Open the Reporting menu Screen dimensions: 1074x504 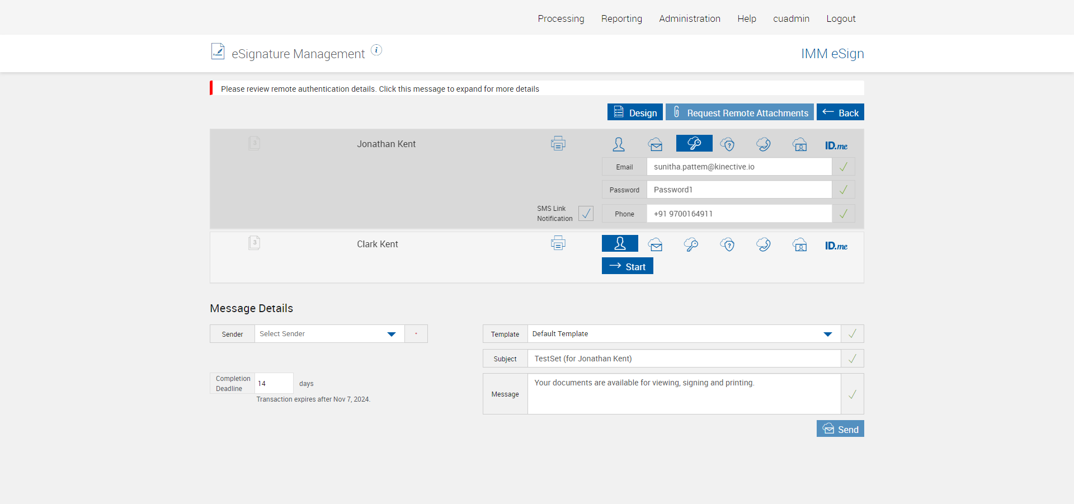[621, 18]
